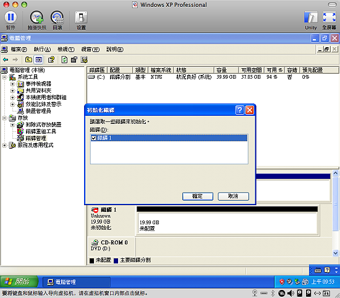
Task: Click the back arrow in the toolbar
Action: 6,59
